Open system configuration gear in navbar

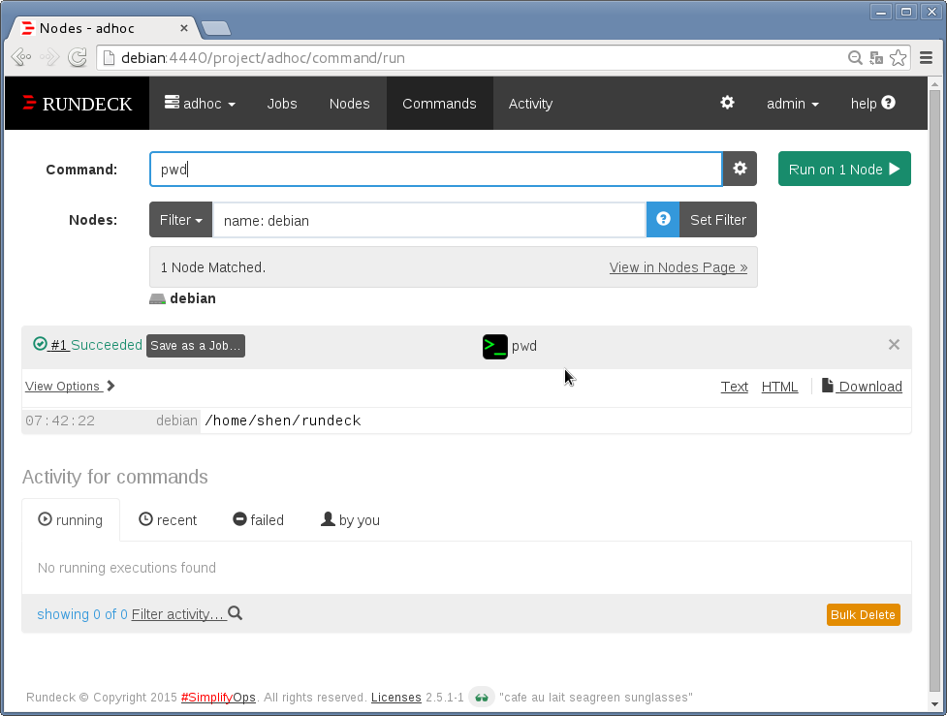(727, 103)
